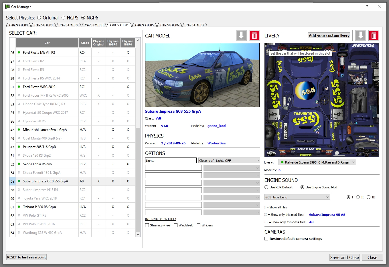Click the WorkerBee physics author link
Viewport: 389px width, 267px height.
[216, 143]
